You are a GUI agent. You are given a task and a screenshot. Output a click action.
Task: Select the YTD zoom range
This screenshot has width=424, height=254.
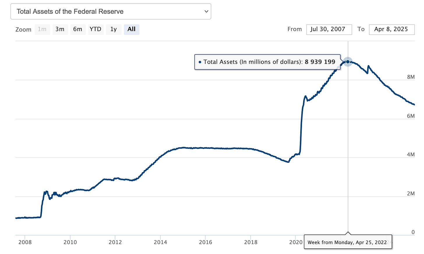point(96,29)
